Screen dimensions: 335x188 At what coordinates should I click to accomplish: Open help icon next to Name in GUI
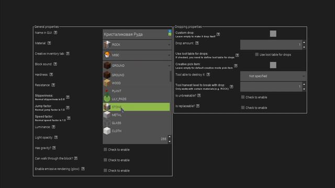pyautogui.click(x=55, y=32)
